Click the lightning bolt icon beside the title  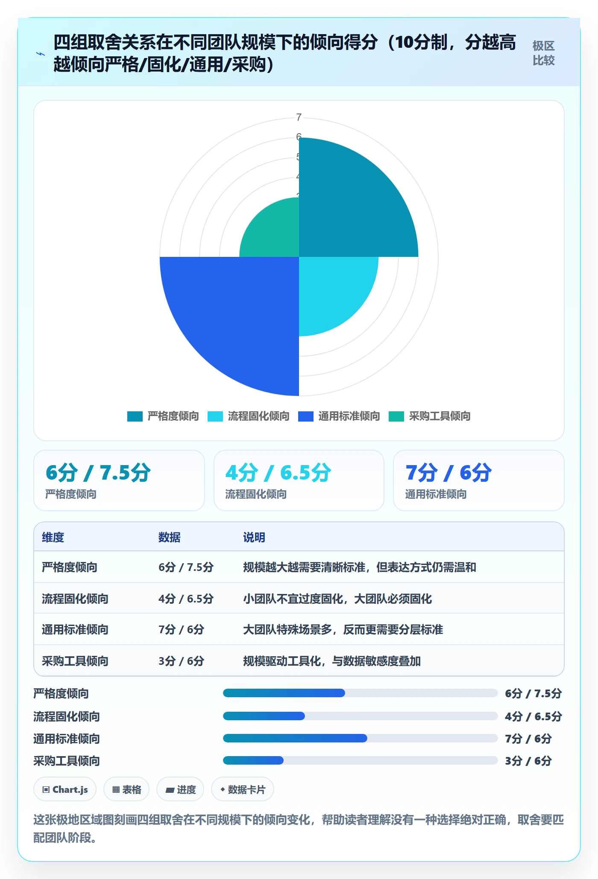(41, 54)
